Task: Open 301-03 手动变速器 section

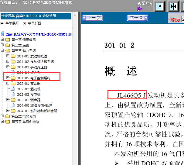Action: [32, 67]
